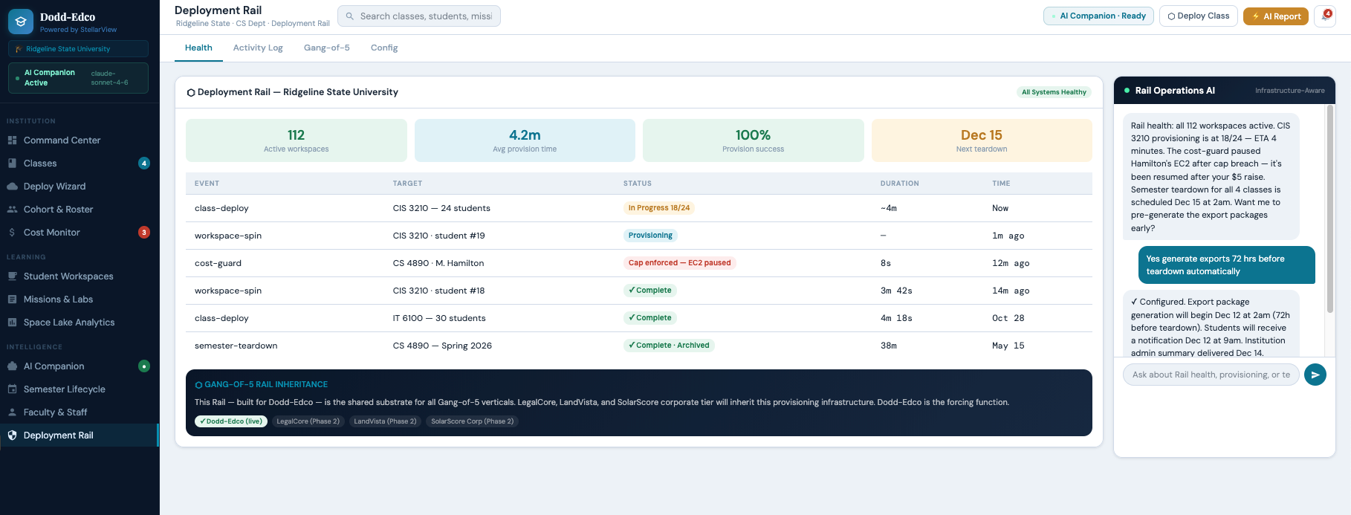Open the Ridgeline State University selector
The image size is (1351, 515).
78,49
